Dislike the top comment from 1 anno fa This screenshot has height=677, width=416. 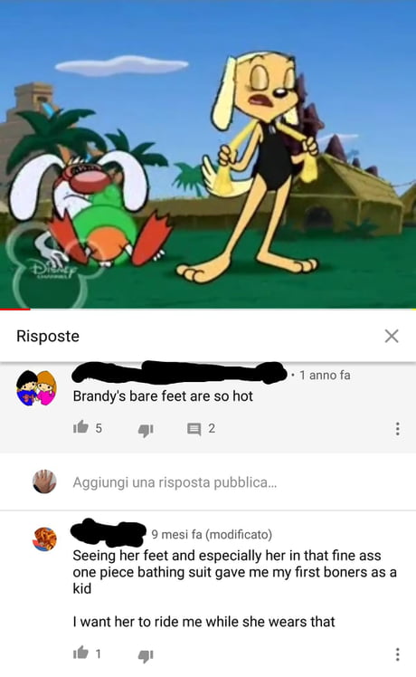(x=146, y=430)
